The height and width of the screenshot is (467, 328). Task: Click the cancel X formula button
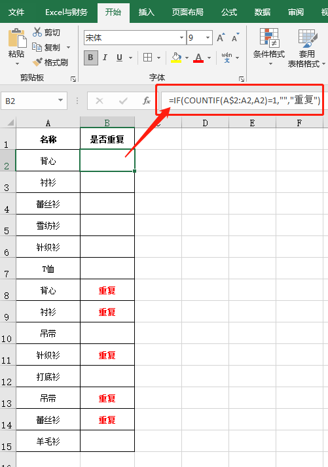(x=100, y=101)
